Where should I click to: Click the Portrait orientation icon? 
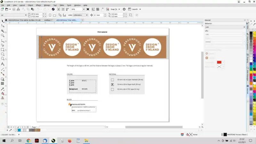click(x=50, y=15)
